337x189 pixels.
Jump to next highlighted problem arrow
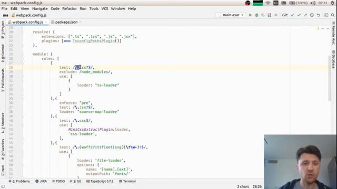point(328,28)
